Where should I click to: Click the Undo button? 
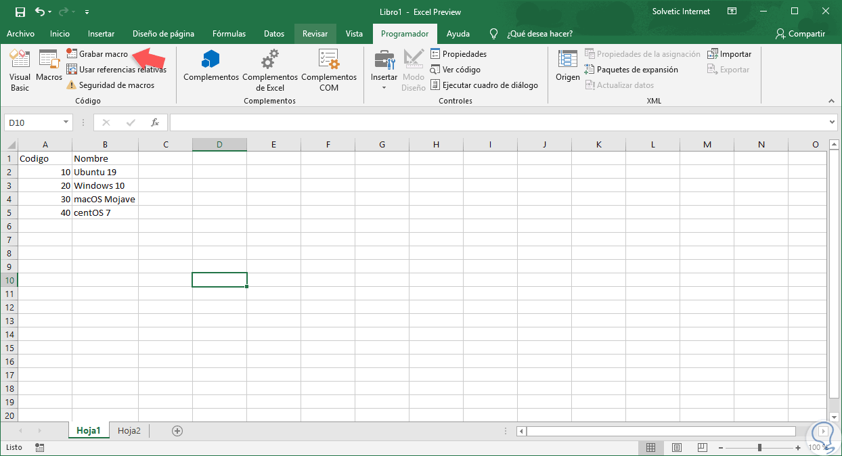40,12
